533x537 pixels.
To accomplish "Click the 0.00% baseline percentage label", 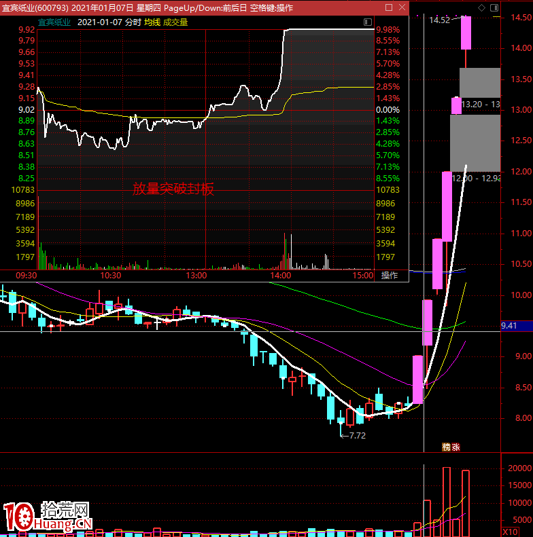I will pos(388,110).
